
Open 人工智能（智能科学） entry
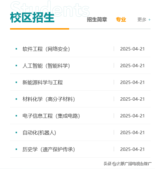pyautogui.click(x=46, y=66)
